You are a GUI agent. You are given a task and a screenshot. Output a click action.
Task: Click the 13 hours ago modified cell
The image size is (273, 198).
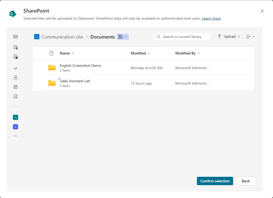coord(141,83)
